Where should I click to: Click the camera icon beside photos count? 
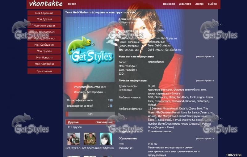pyautogui.click(x=111, y=100)
